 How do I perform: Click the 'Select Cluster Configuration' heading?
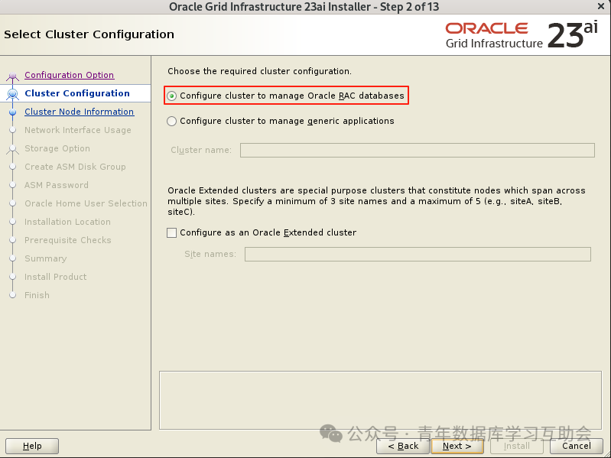tap(89, 34)
